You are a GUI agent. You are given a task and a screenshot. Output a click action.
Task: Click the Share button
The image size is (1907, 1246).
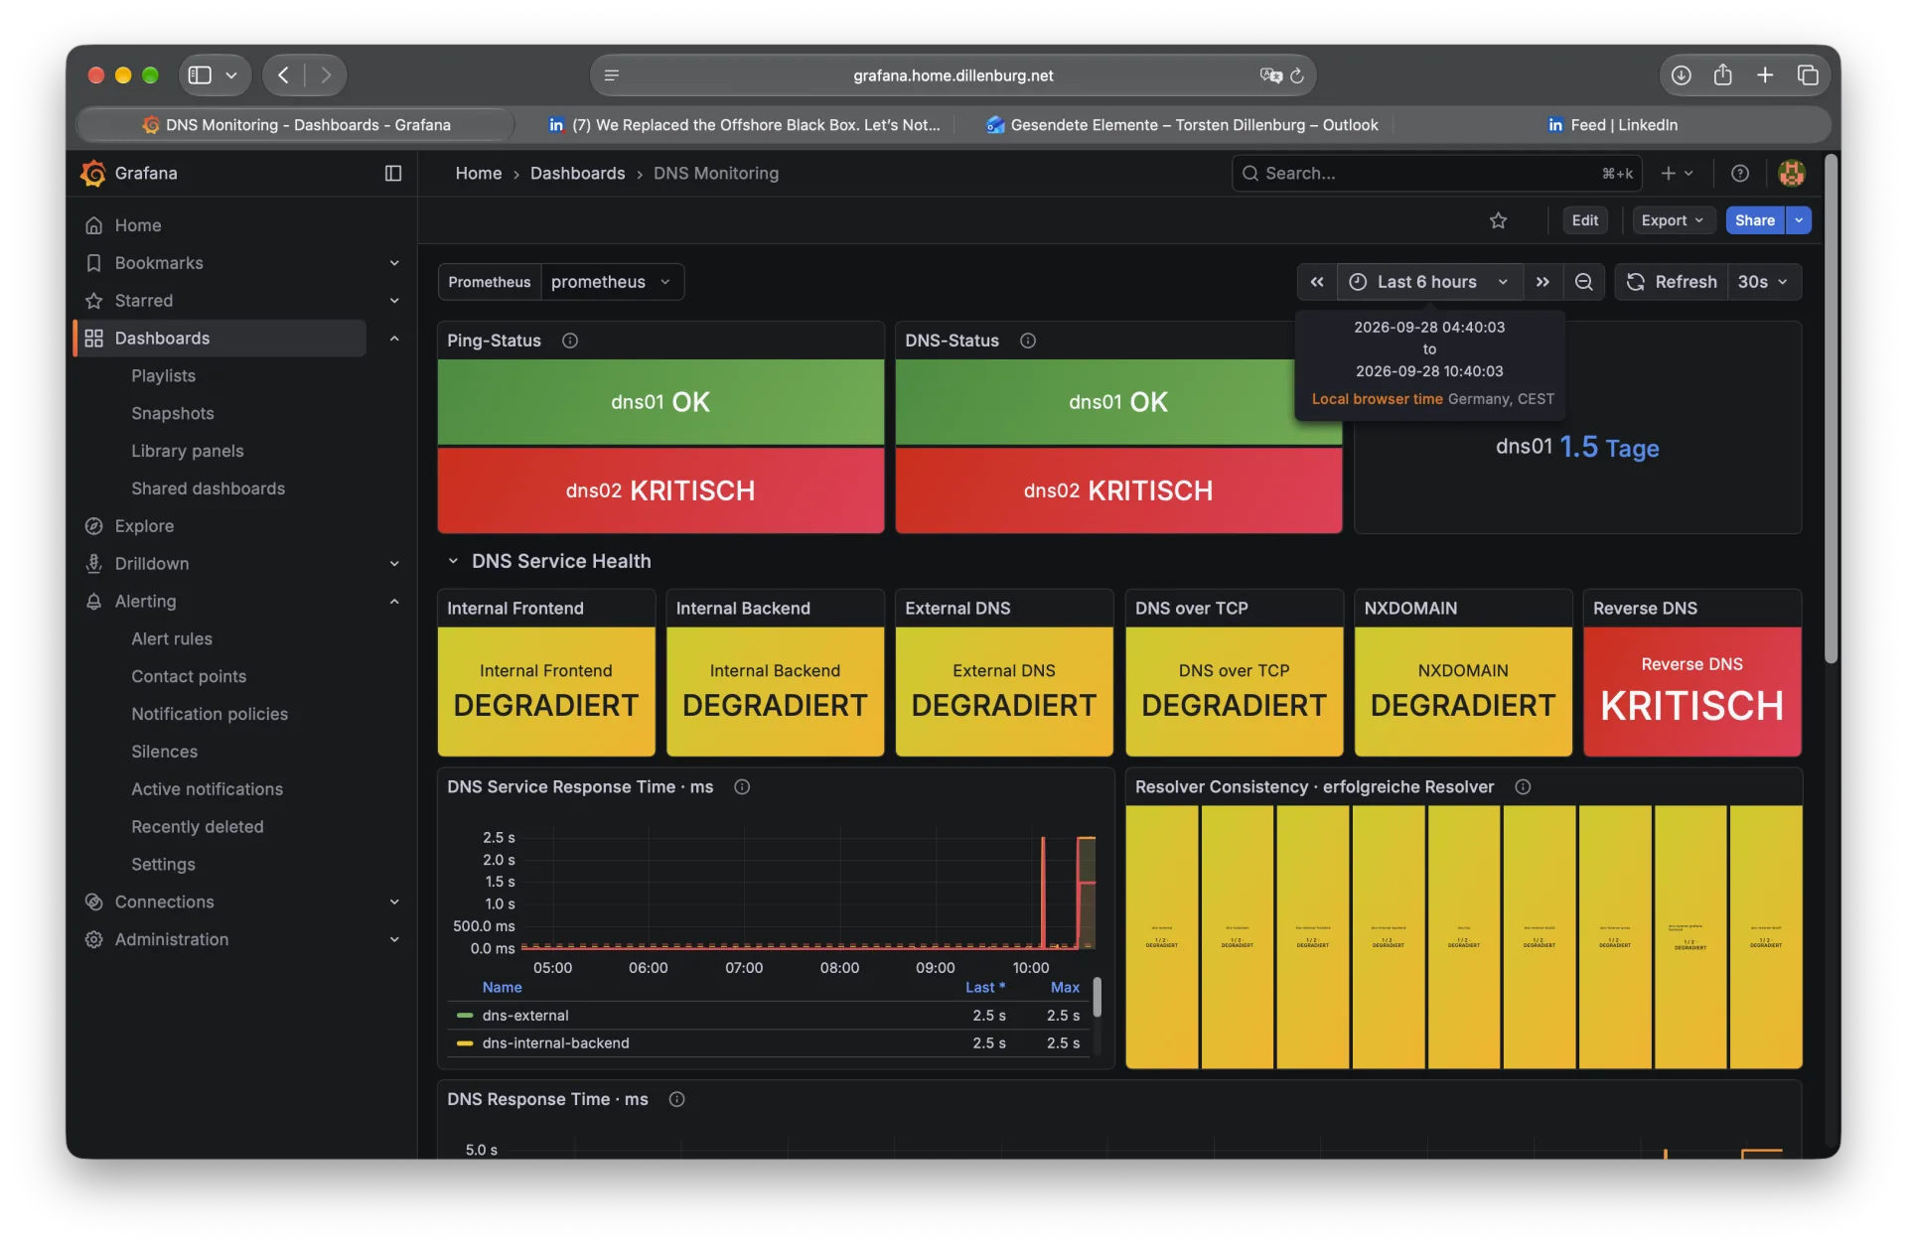tap(1755, 220)
